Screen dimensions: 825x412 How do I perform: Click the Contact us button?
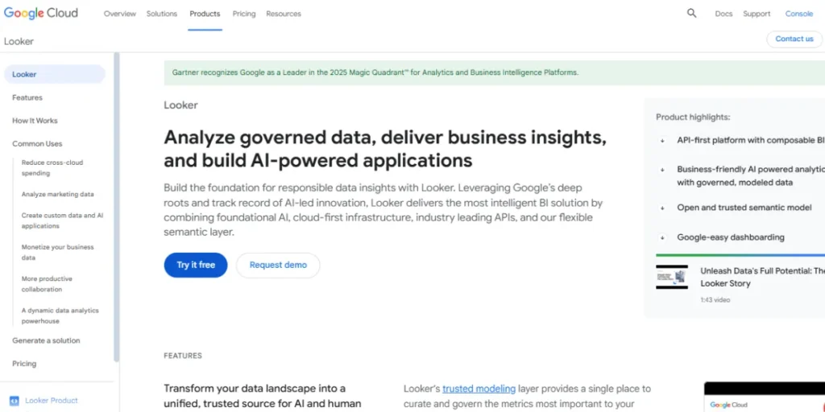794,39
